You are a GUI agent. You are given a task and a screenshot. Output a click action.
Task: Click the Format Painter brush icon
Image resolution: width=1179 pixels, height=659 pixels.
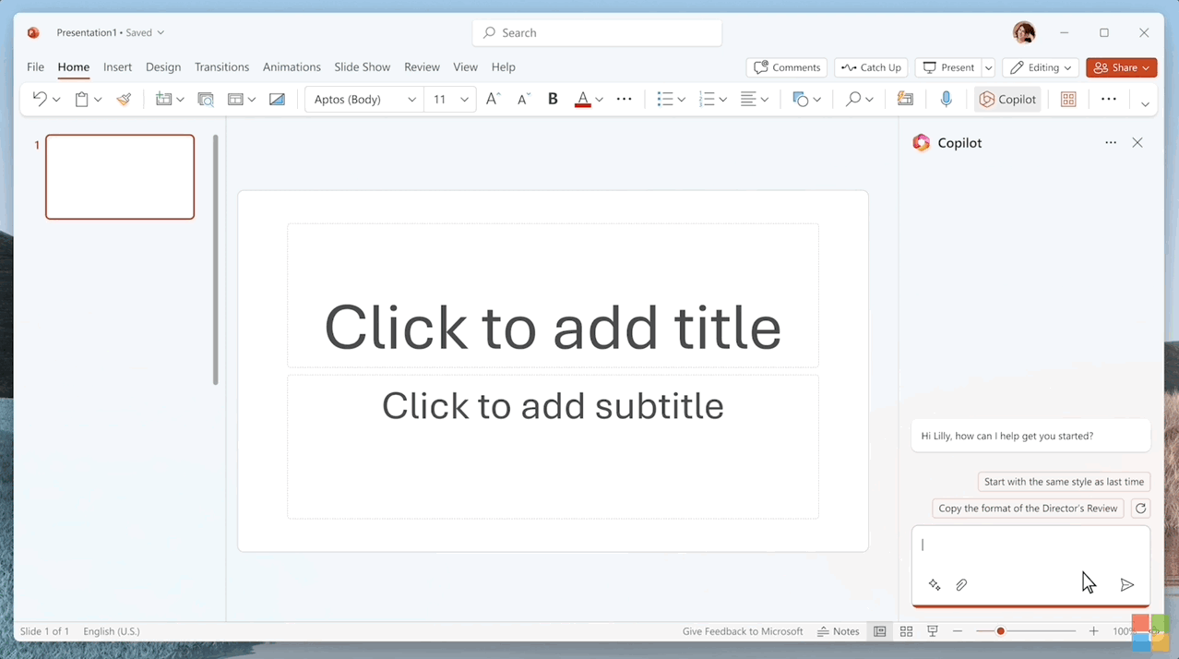click(x=124, y=100)
